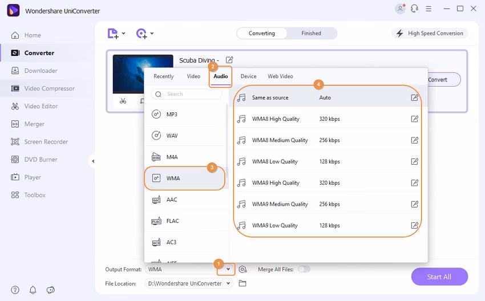The width and height of the screenshot is (485, 301).
Task: Rename the Scuba Diving file with edit icon
Action: point(229,60)
